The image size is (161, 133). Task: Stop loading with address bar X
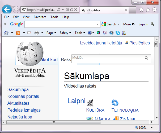tap(76, 10)
